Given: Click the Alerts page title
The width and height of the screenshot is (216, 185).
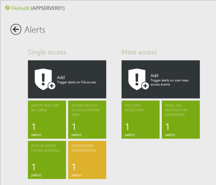Looking at the screenshot, I should point(35,30).
